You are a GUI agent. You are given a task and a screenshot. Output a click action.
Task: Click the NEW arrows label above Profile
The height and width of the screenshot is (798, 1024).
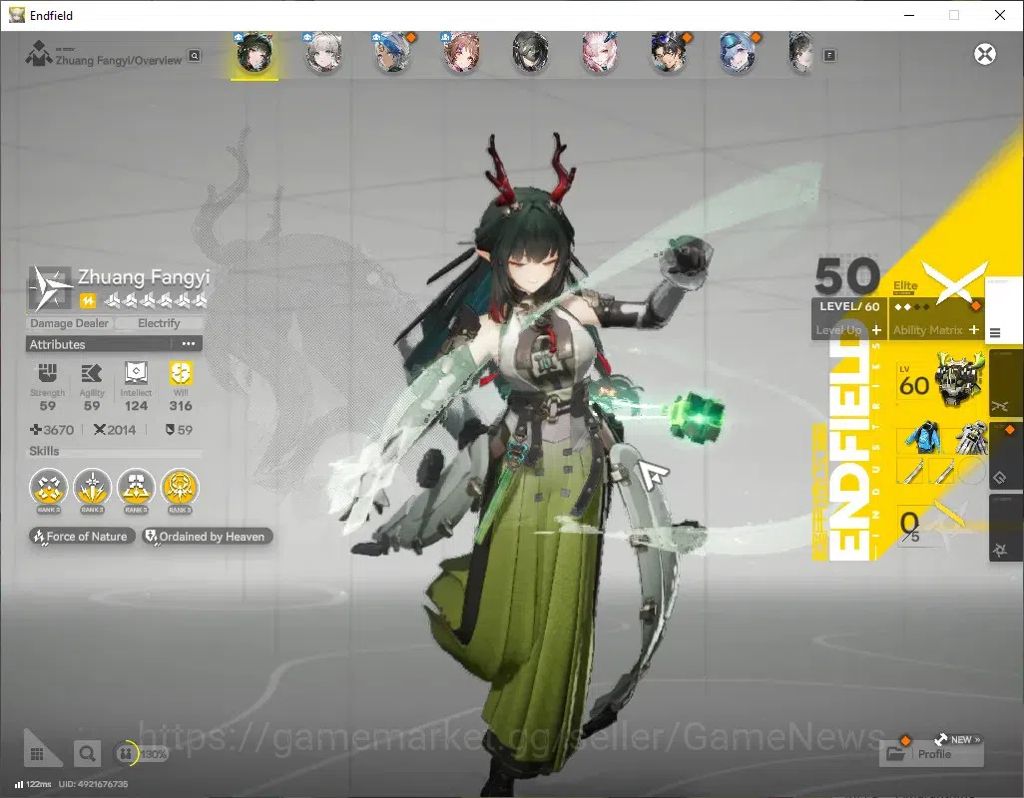tap(957, 739)
